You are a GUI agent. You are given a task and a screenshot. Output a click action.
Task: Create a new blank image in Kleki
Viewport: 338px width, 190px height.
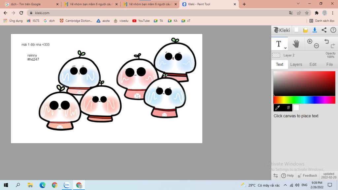click(296, 30)
